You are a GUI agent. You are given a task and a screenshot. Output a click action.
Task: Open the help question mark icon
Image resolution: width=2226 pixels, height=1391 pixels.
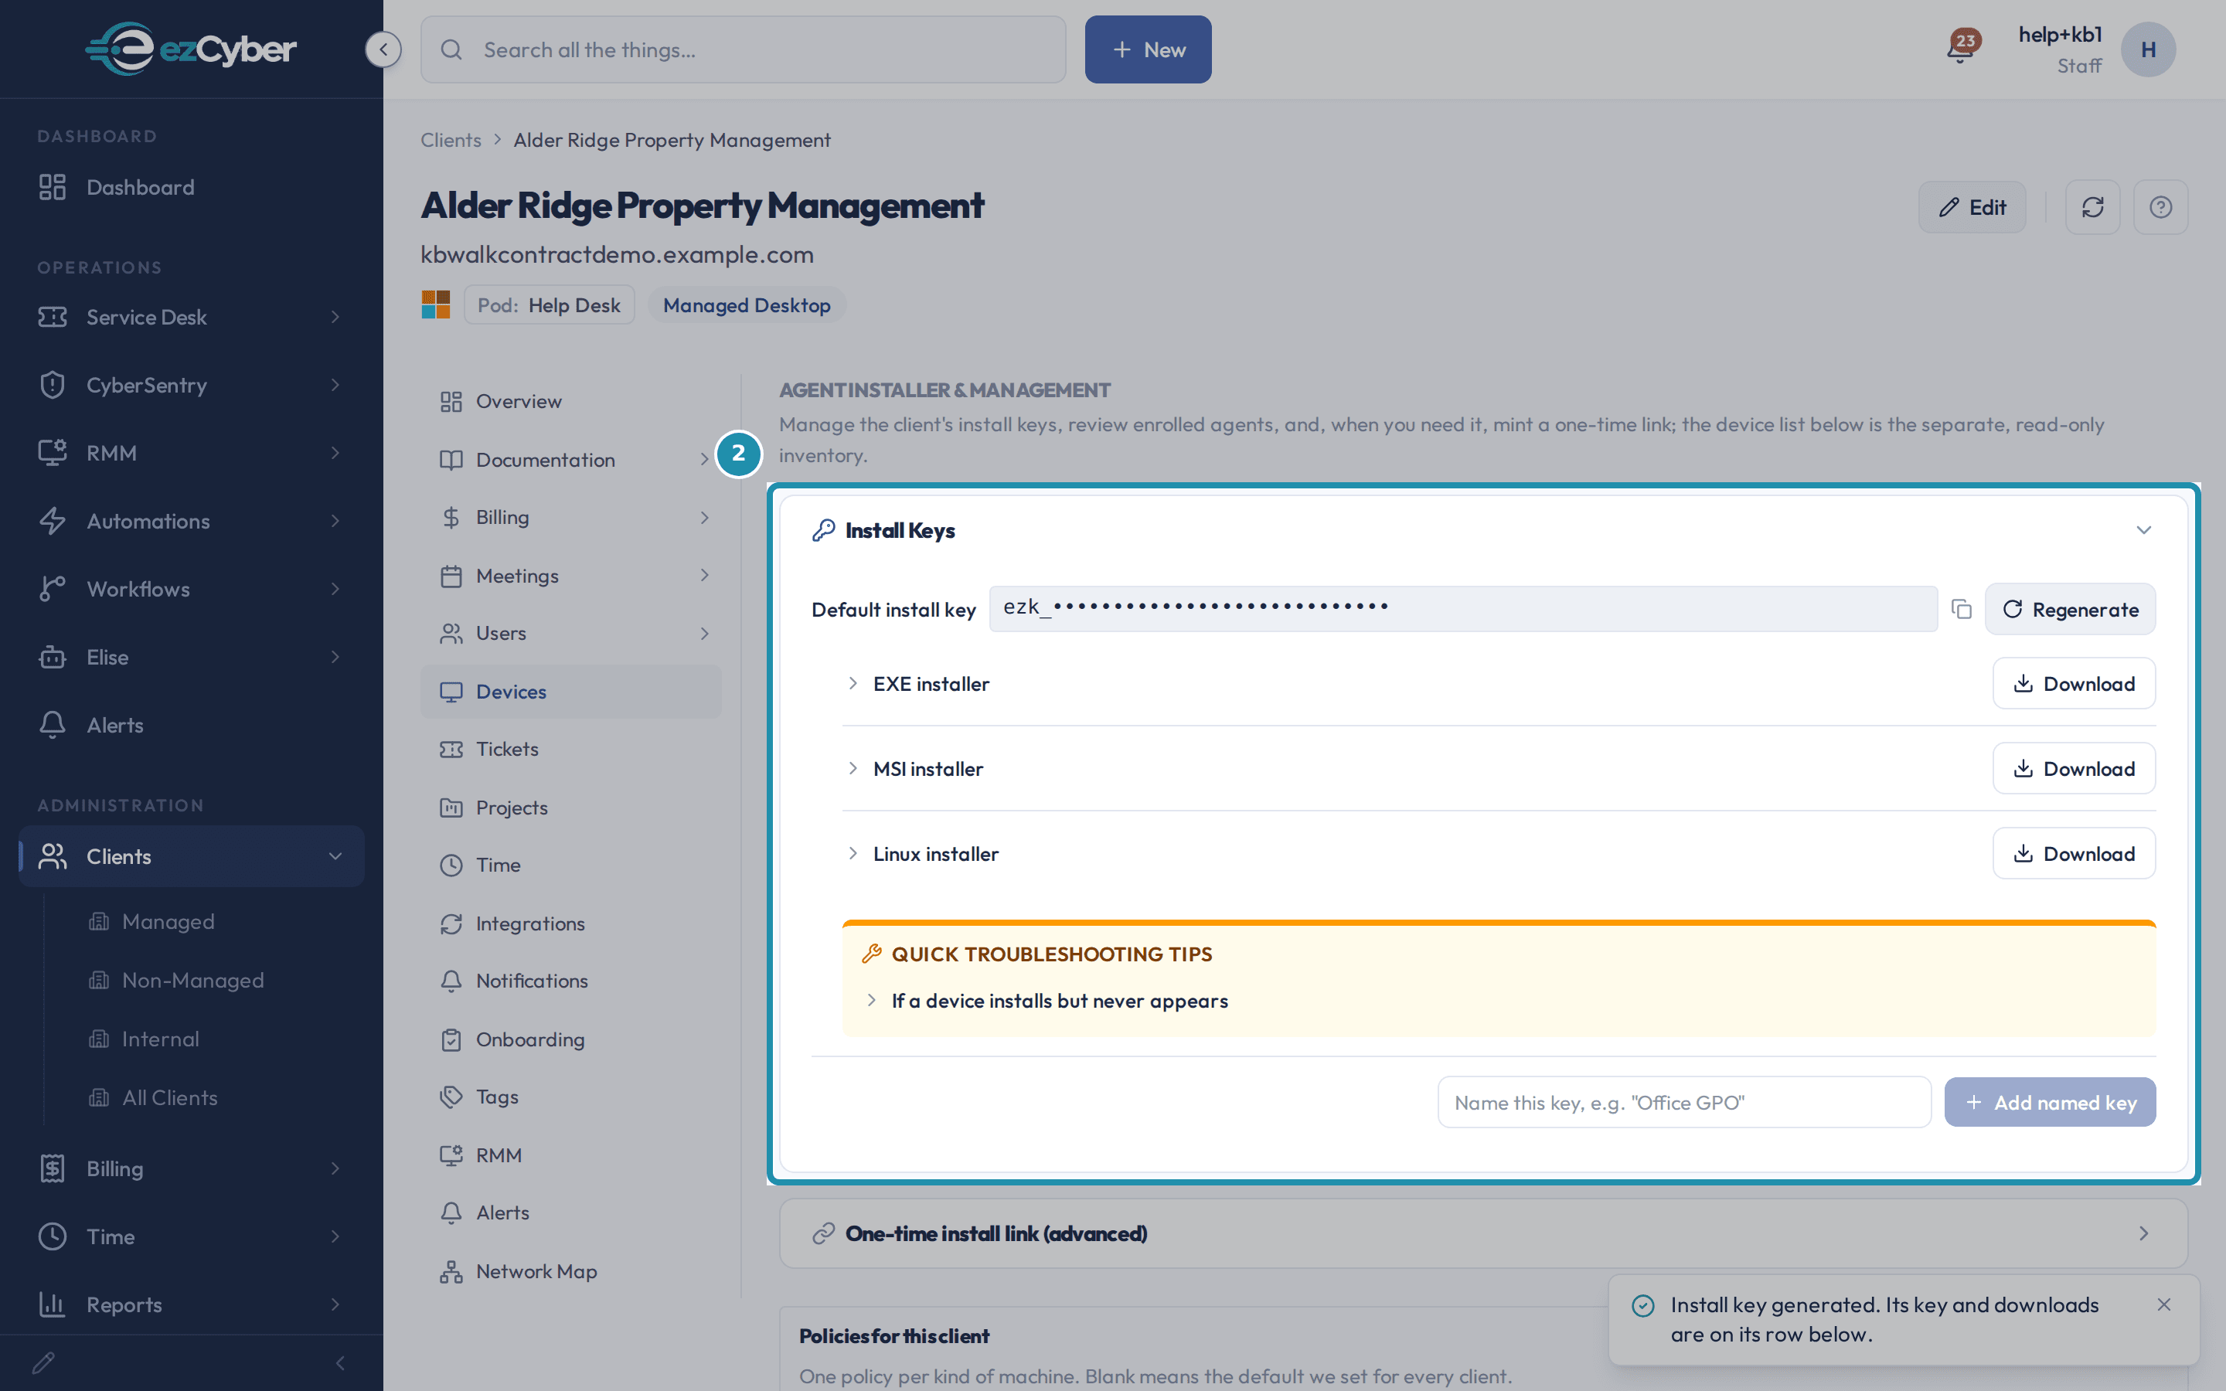tap(2161, 207)
